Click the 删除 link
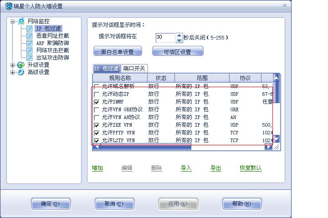This screenshot has width=328, height=218. click(x=156, y=168)
